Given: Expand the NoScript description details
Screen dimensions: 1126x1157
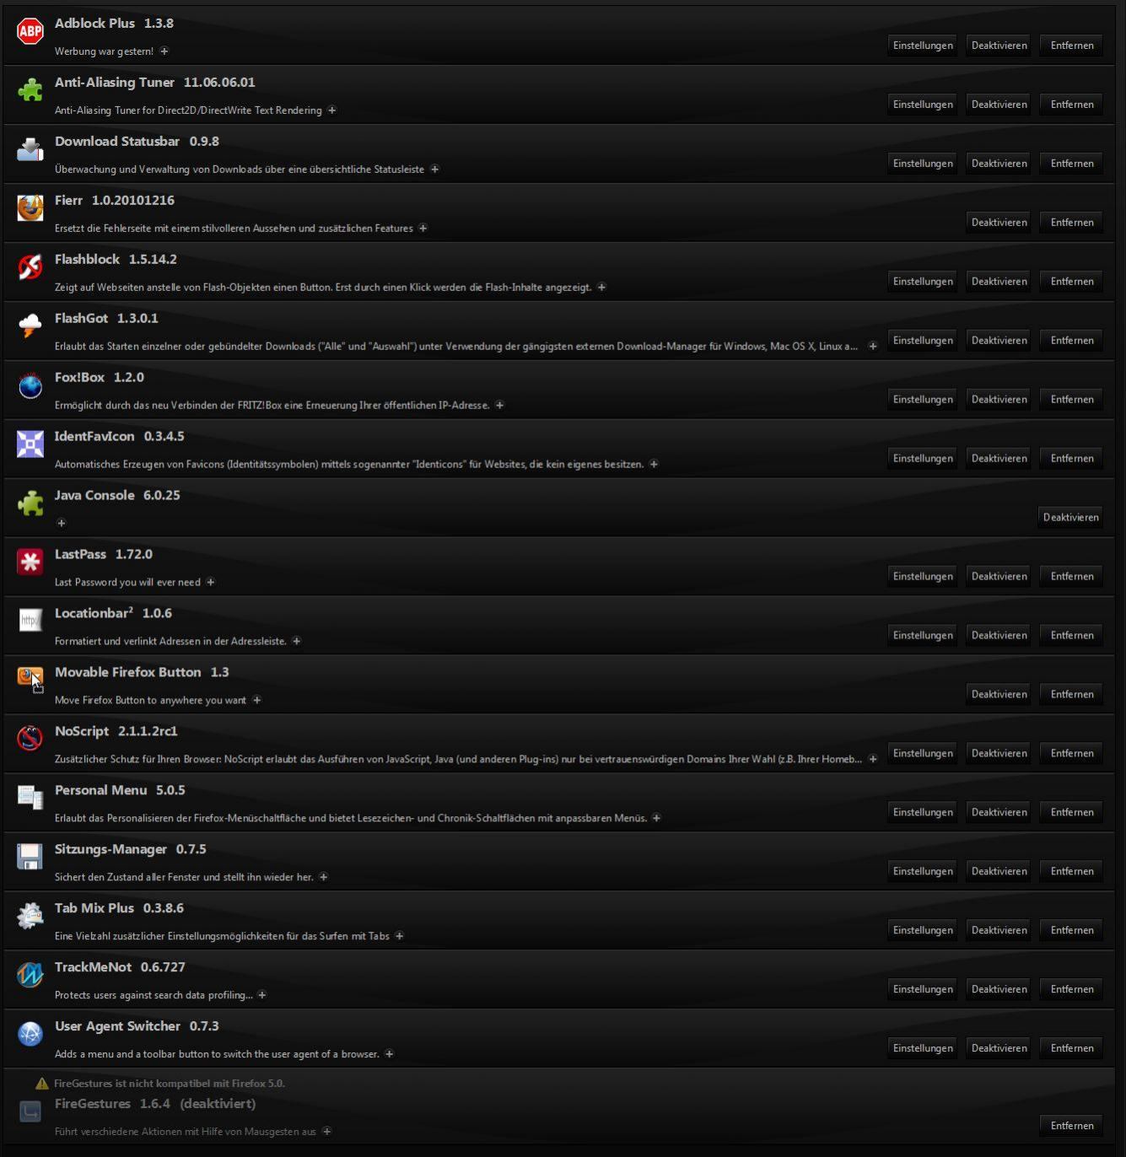Looking at the screenshot, I should click(x=873, y=759).
